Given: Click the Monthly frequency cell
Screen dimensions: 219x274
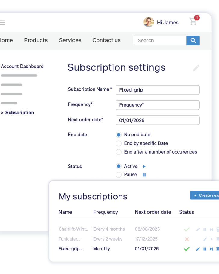Looking at the screenshot, I should (101, 249).
